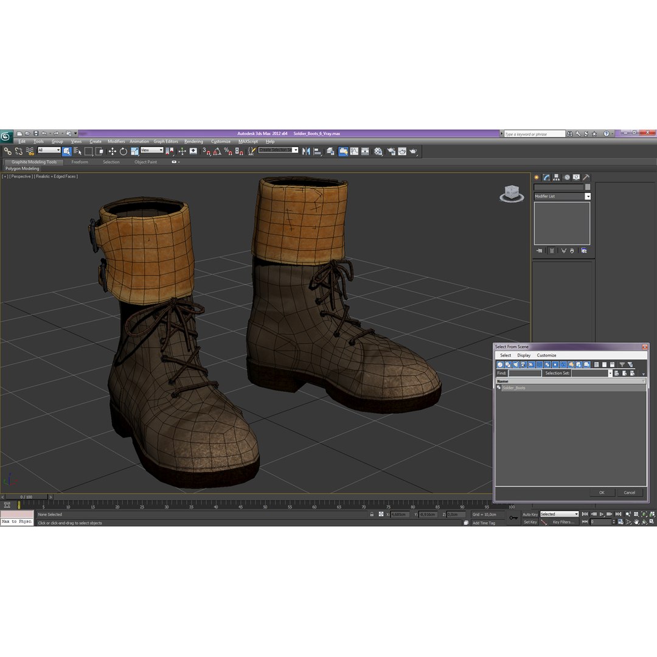This screenshot has width=657, height=657.
Task: Open the Rendering menu
Action: tap(193, 142)
